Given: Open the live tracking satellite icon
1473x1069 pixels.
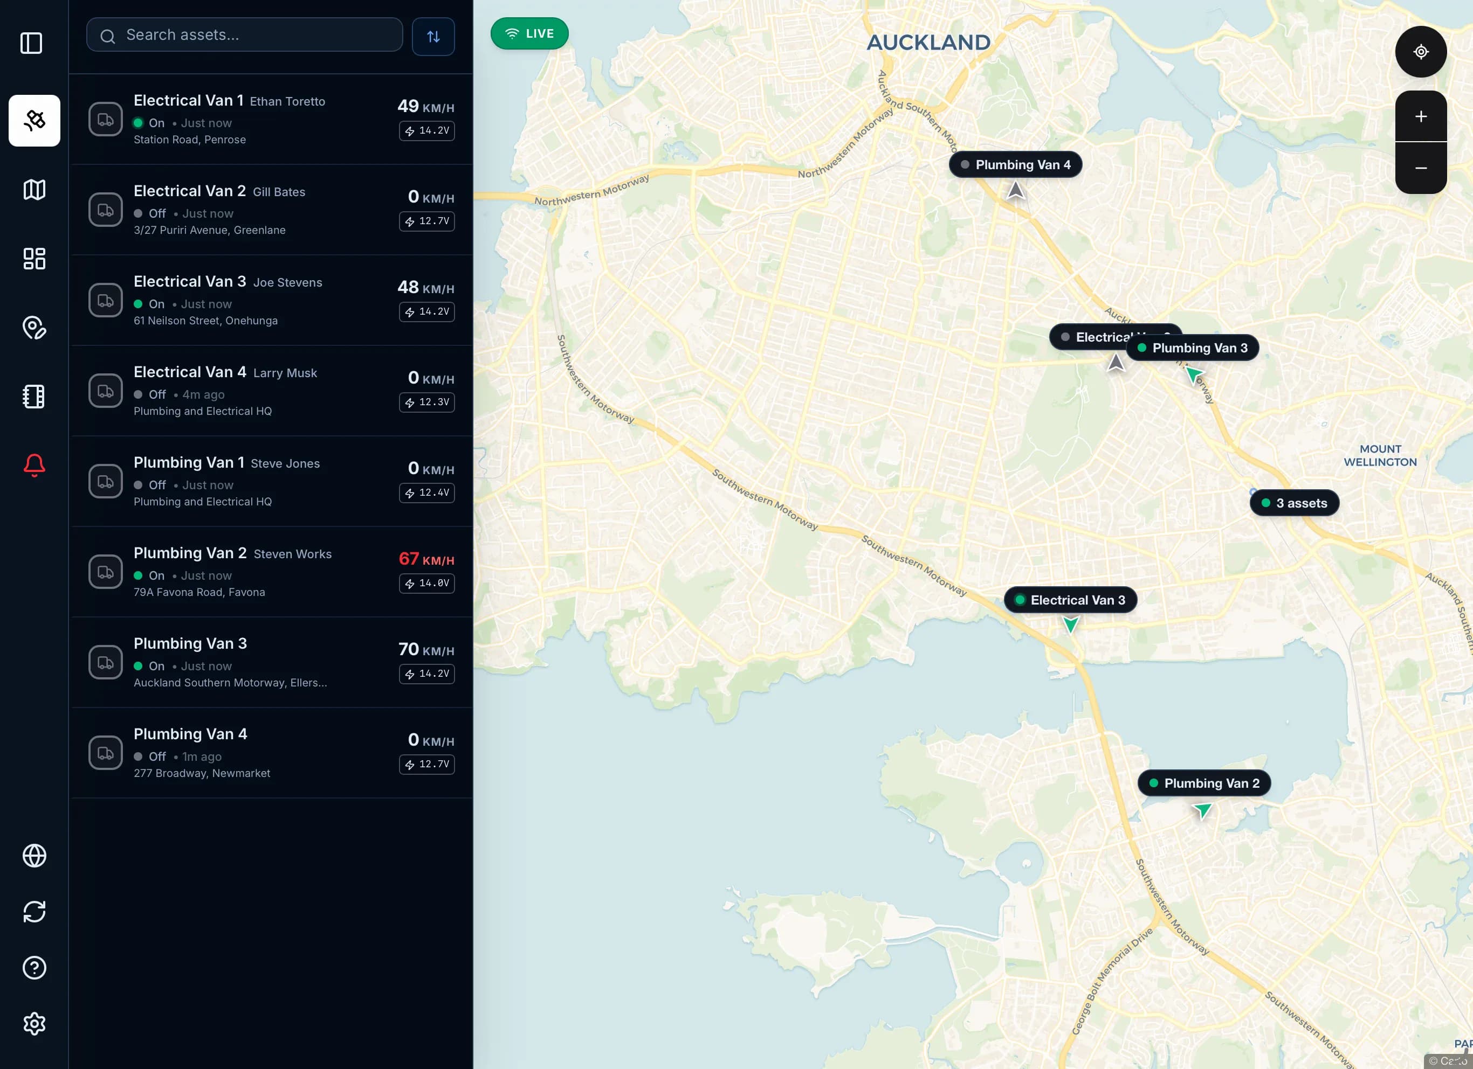Looking at the screenshot, I should [x=35, y=120].
